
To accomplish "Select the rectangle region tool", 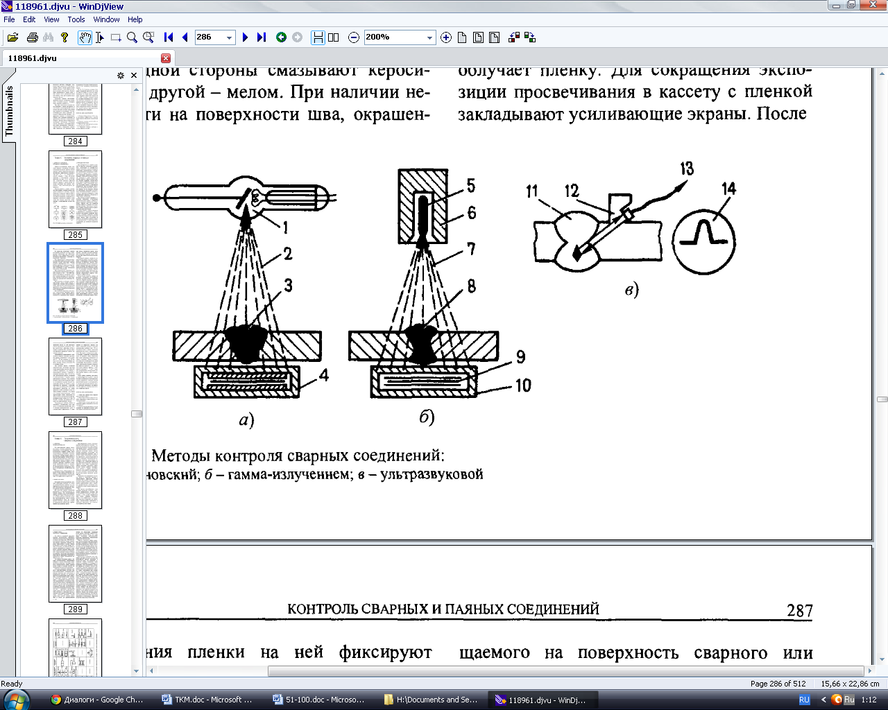I will (x=116, y=37).
